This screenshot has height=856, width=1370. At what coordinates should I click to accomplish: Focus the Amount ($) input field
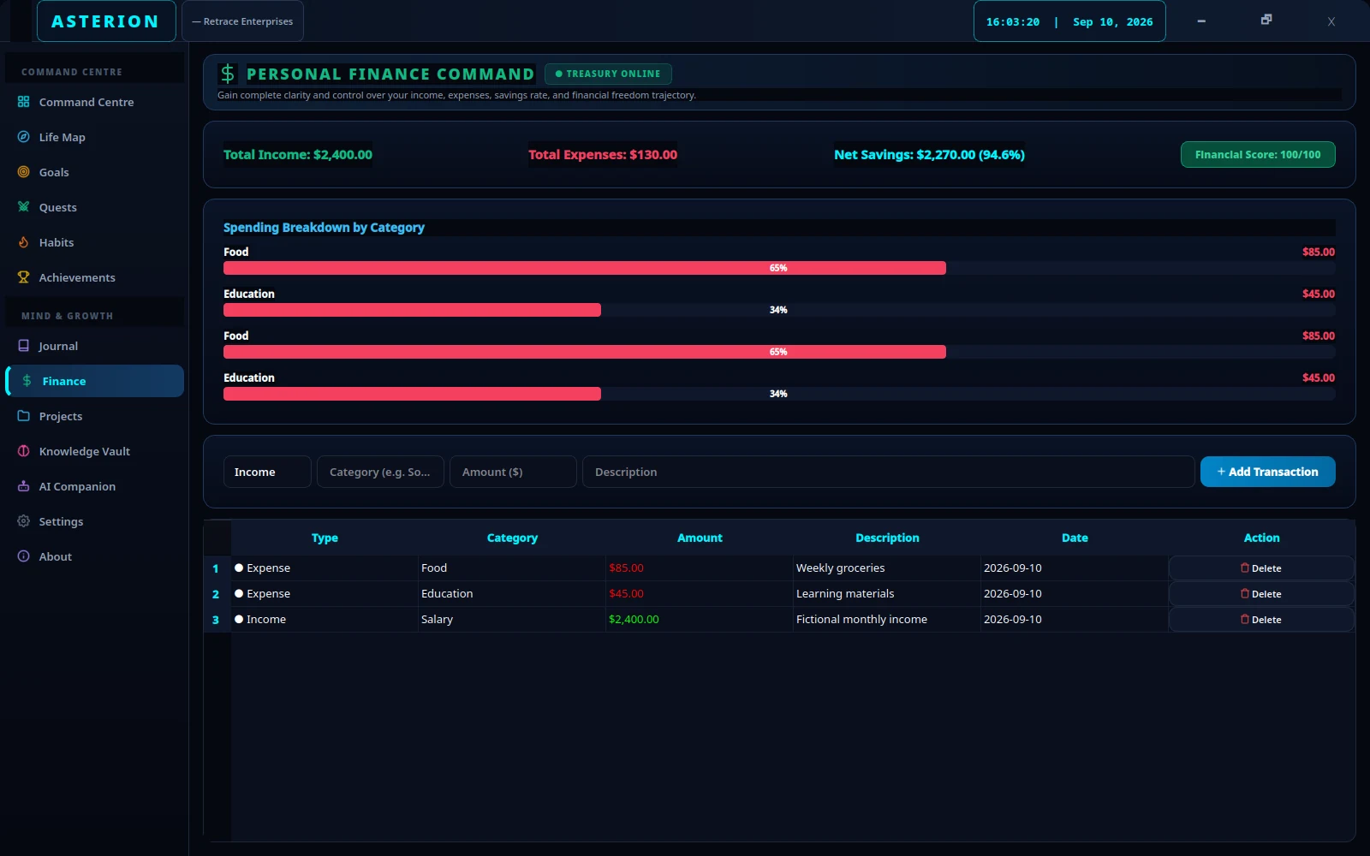[513, 472]
